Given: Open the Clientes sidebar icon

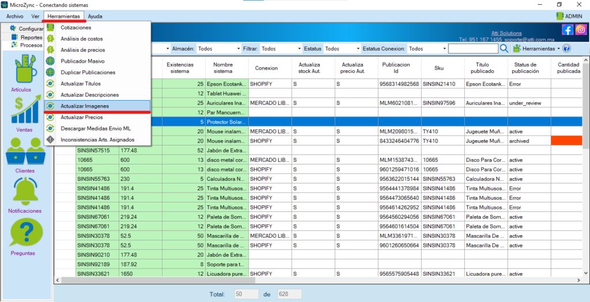Looking at the screenshot, I should 25,151.
